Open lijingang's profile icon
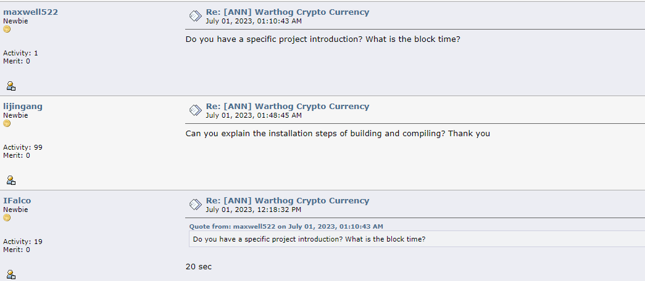The image size is (645, 281). (x=11, y=180)
